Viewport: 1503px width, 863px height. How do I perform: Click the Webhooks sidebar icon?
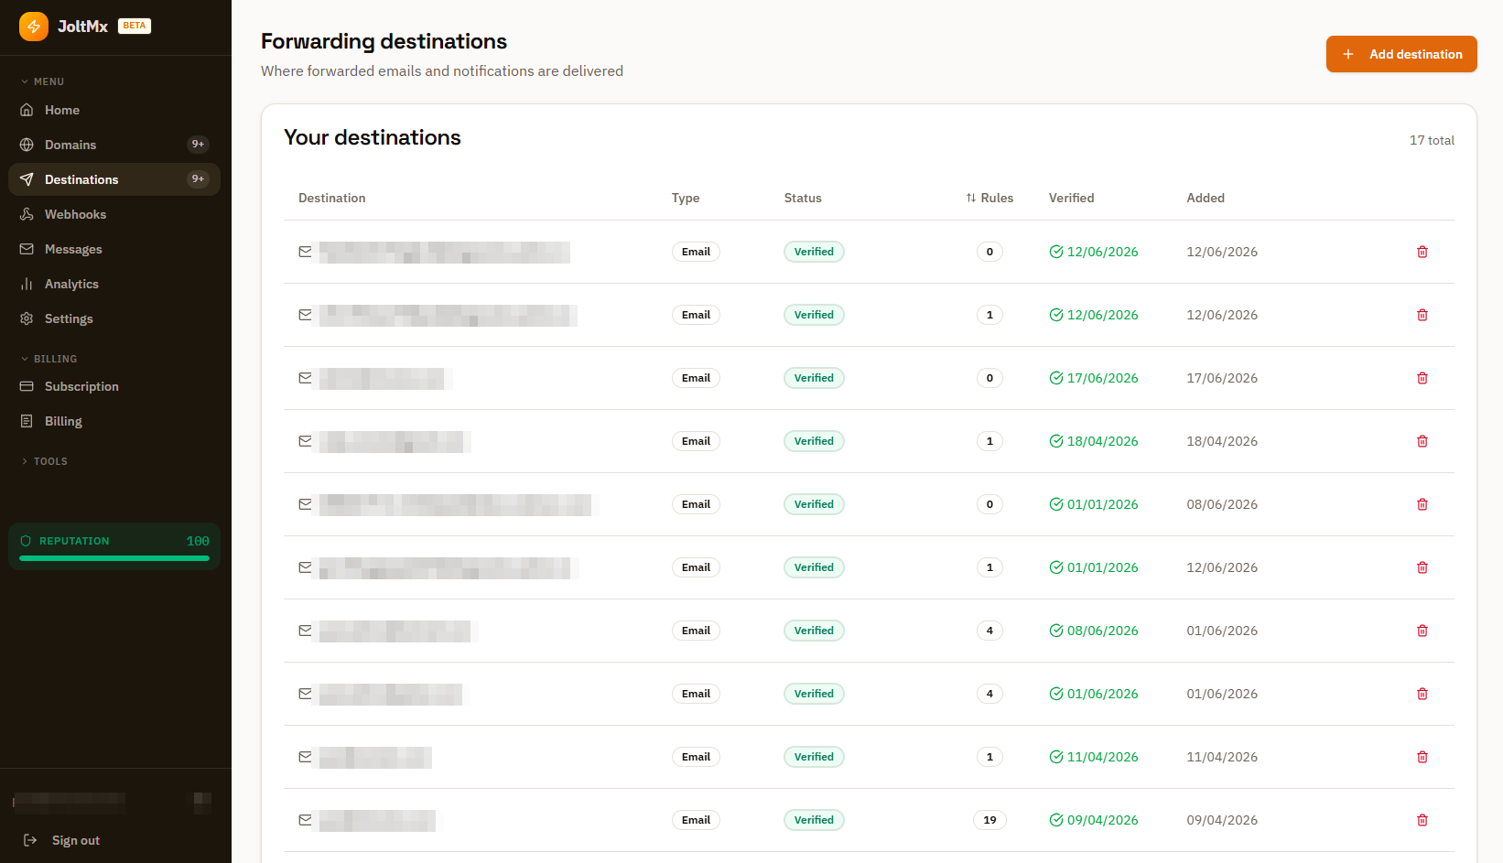coord(27,214)
